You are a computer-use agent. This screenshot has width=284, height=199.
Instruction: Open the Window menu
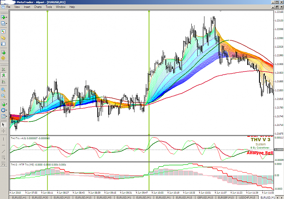tap(60, 7)
